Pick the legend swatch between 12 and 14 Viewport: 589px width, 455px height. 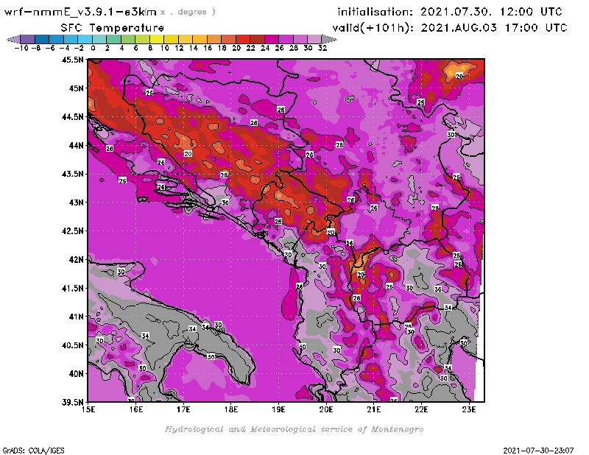click(186, 39)
